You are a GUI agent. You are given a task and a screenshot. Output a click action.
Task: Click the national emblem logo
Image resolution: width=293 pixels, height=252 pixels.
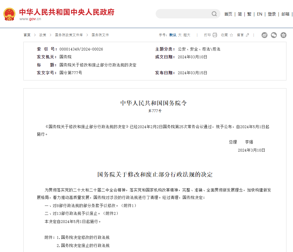pos(9,14)
